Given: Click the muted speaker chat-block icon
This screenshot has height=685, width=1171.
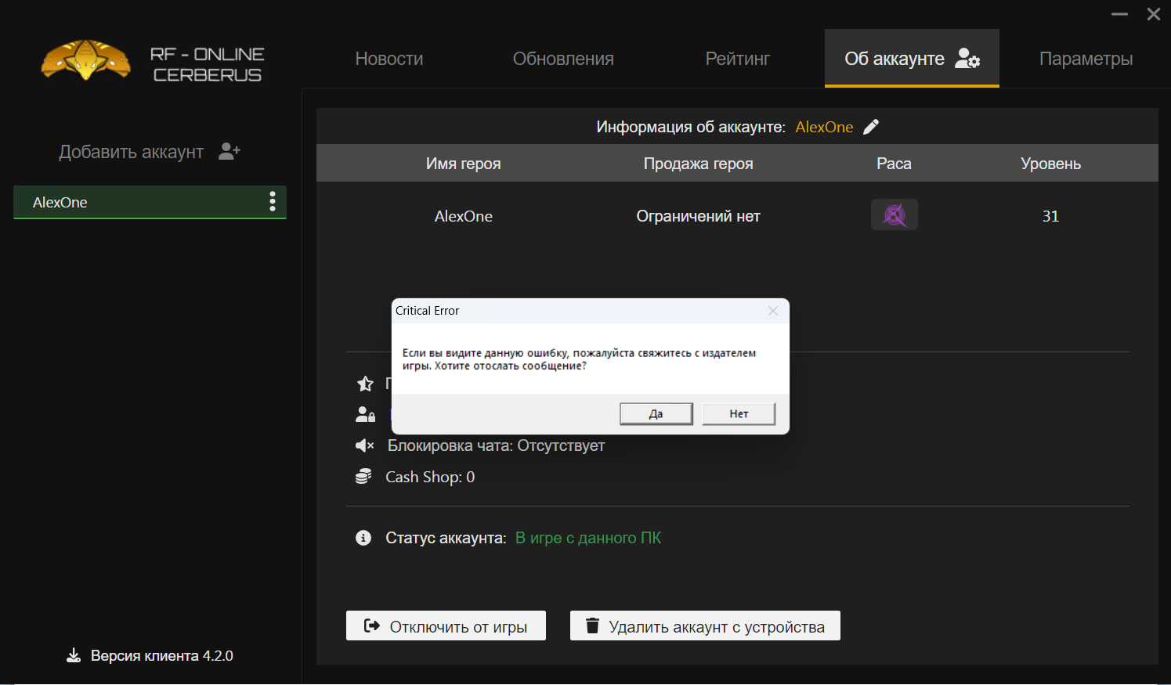Looking at the screenshot, I should pos(364,445).
